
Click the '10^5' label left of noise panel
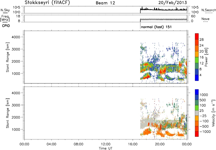coord(16,8)
